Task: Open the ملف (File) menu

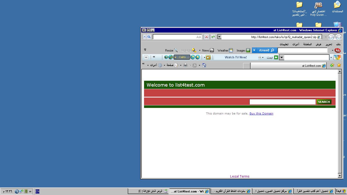Action: pos(338,44)
